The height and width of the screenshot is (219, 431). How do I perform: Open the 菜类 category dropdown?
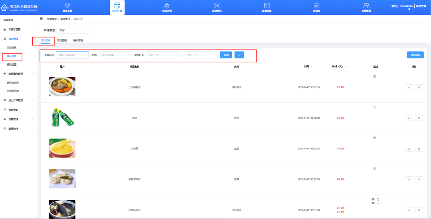[x=115, y=55]
